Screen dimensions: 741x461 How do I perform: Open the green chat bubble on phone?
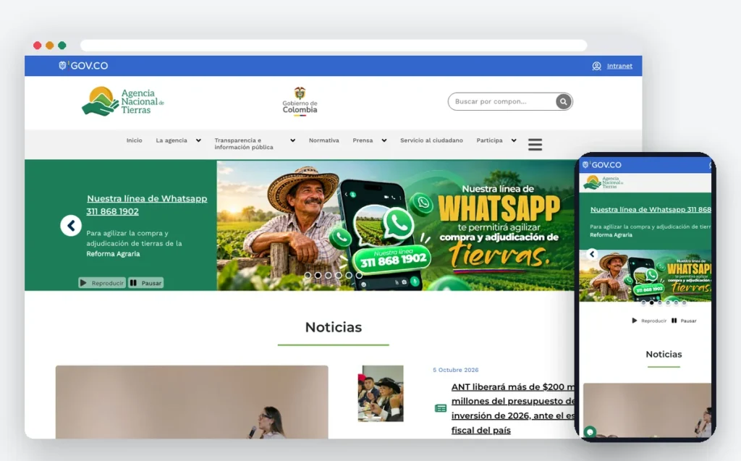tap(590, 431)
